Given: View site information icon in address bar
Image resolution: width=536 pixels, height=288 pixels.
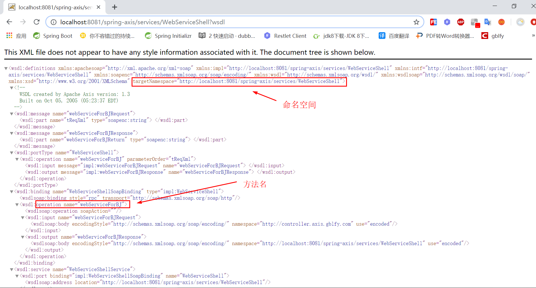Looking at the screenshot, I should tap(53, 22).
